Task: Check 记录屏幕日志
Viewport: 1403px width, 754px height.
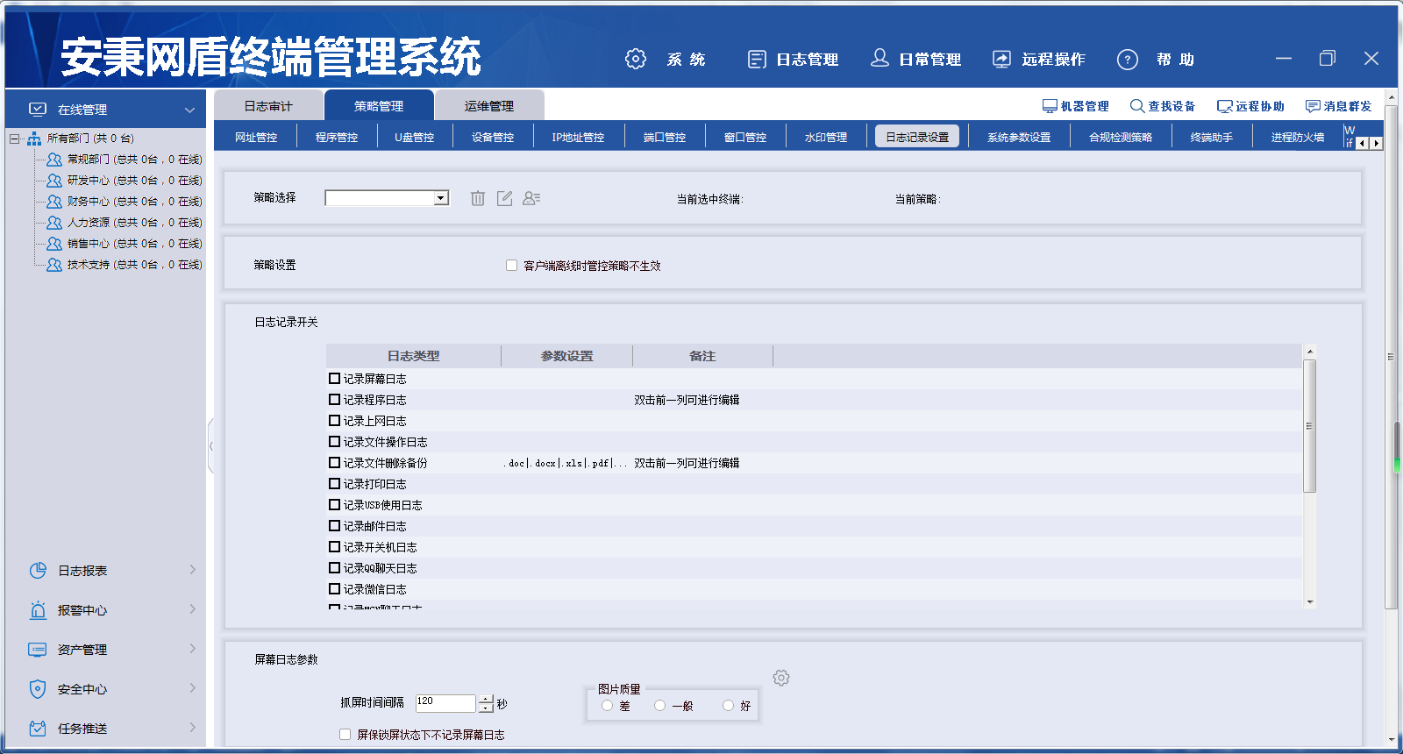Action: click(x=334, y=379)
